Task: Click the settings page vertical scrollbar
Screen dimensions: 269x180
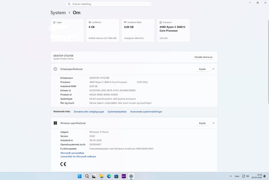Action: pyautogui.click(x=268, y=62)
